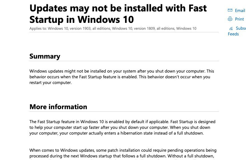Click "Windows 10, version 1903" in Applies to
Screen dimensions: 246x160
[69, 29]
